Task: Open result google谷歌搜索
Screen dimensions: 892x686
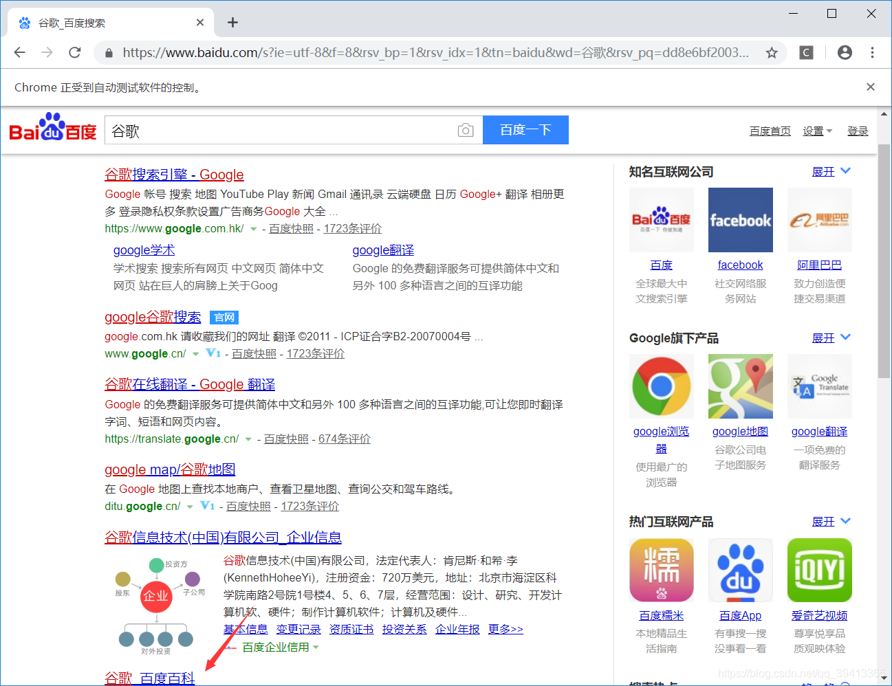Action: click(x=153, y=317)
